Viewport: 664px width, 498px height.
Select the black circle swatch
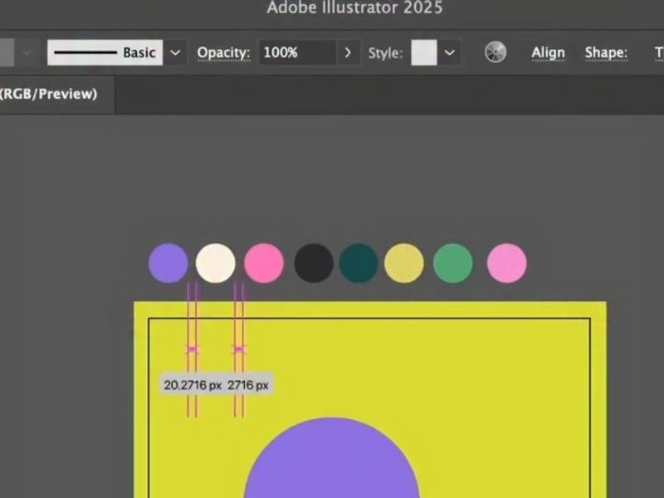314,263
